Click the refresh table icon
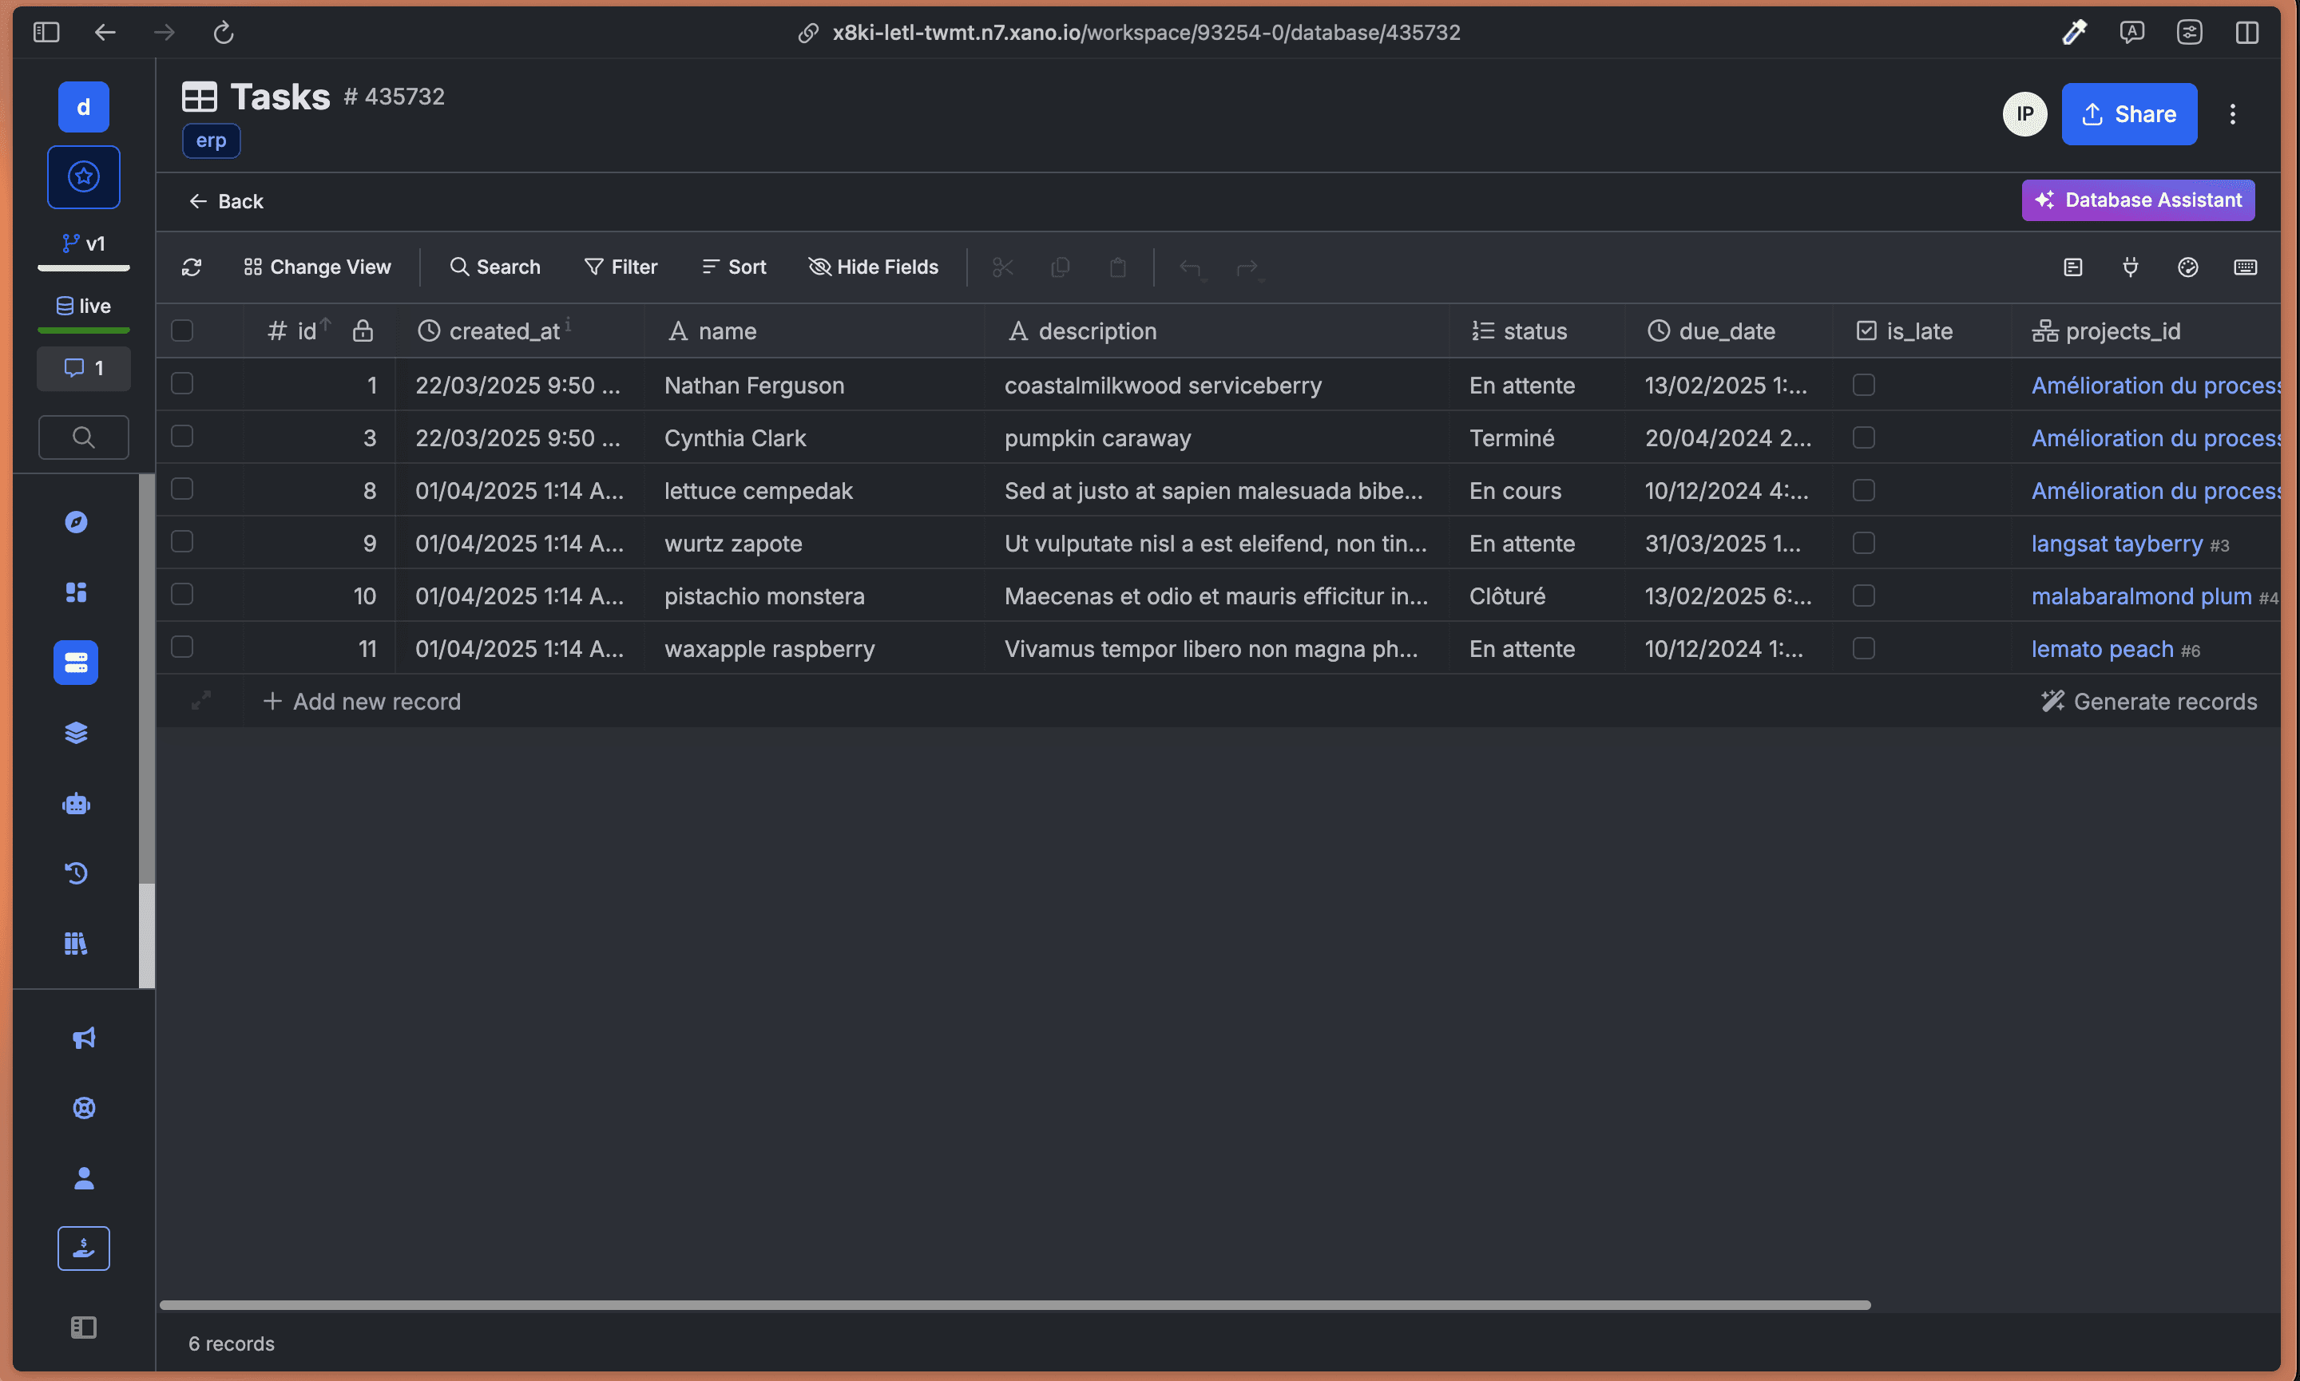The width and height of the screenshot is (2300, 1381). point(192,267)
